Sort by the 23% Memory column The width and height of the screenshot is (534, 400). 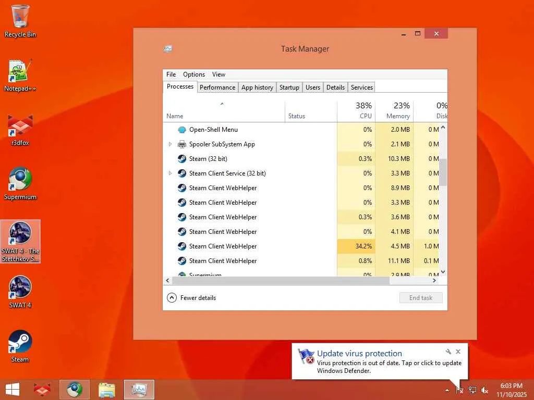point(394,111)
